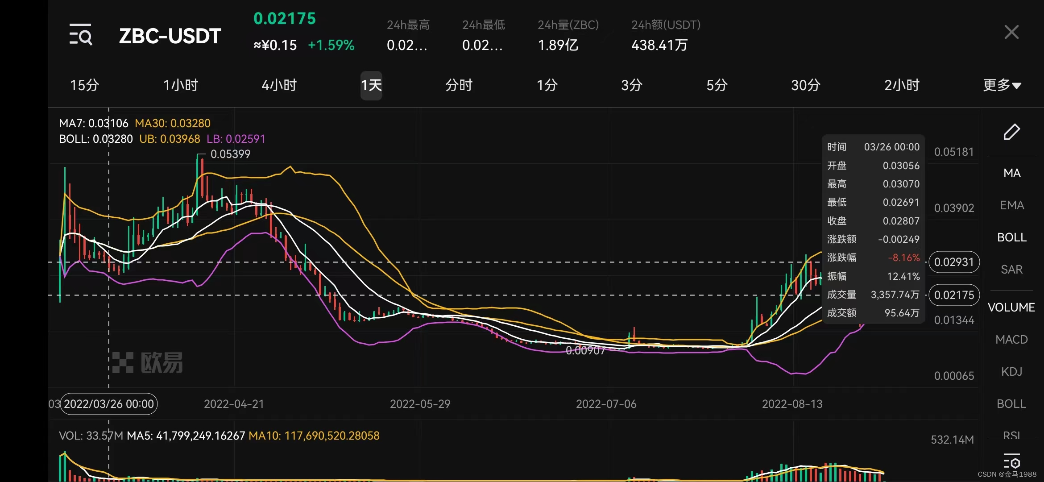Open the indicator settings icon at bottom right
The image size is (1044, 482).
tap(1011, 462)
